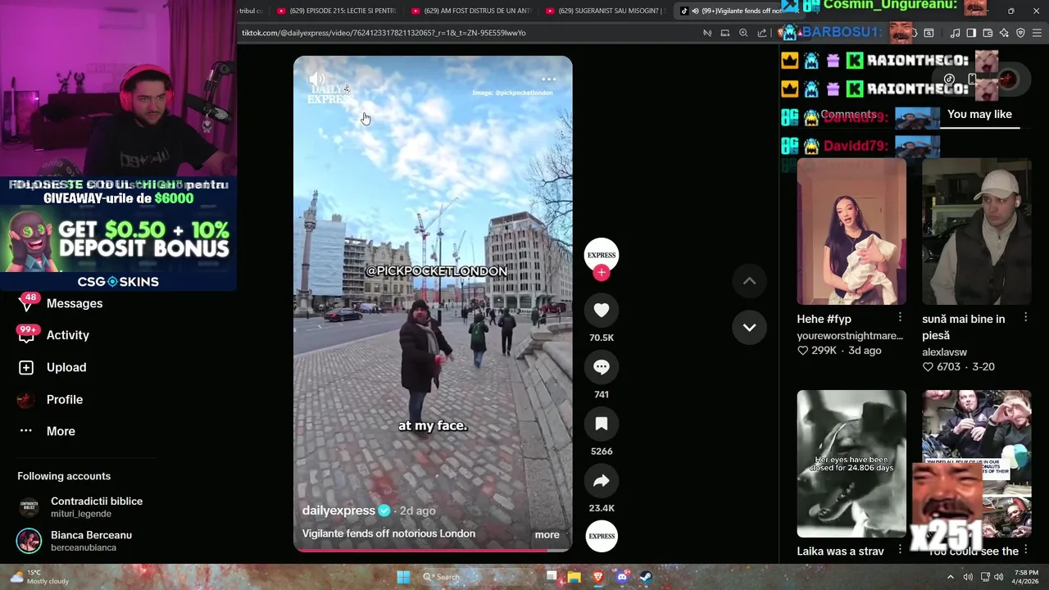Open Profile in the sidebar
This screenshot has height=590, width=1049.
click(x=65, y=399)
